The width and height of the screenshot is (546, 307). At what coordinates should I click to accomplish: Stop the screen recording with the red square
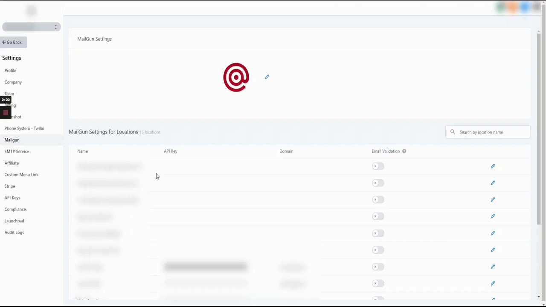pyautogui.click(x=6, y=113)
